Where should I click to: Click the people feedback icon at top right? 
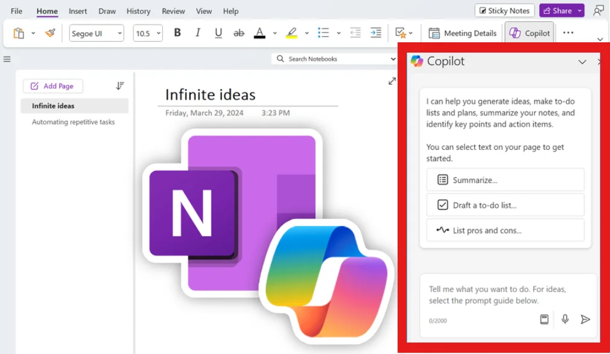click(599, 10)
